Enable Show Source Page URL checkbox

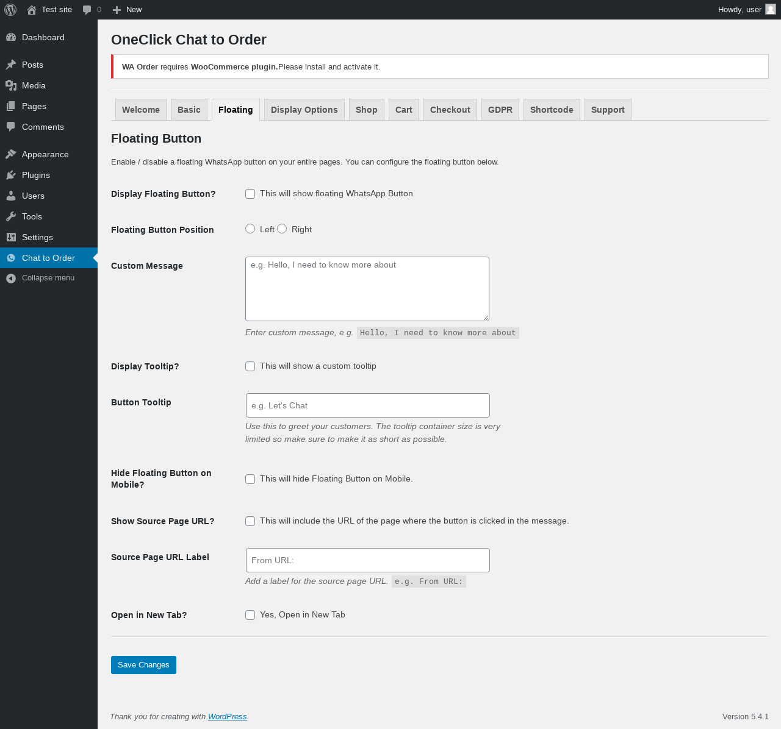coord(250,521)
